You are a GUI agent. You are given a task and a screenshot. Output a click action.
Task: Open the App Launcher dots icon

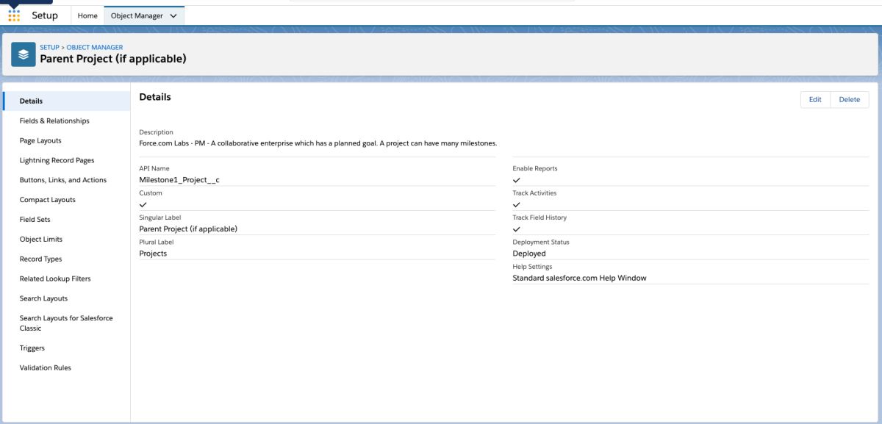tap(14, 15)
